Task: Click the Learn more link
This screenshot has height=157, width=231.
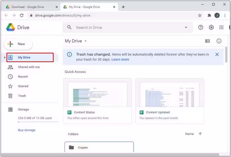Action: tap(120, 59)
